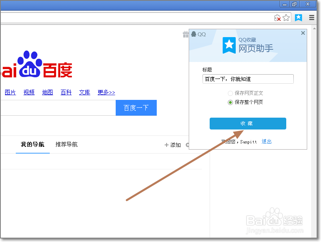Click the blocked plugin icon in address bar

tap(278, 18)
